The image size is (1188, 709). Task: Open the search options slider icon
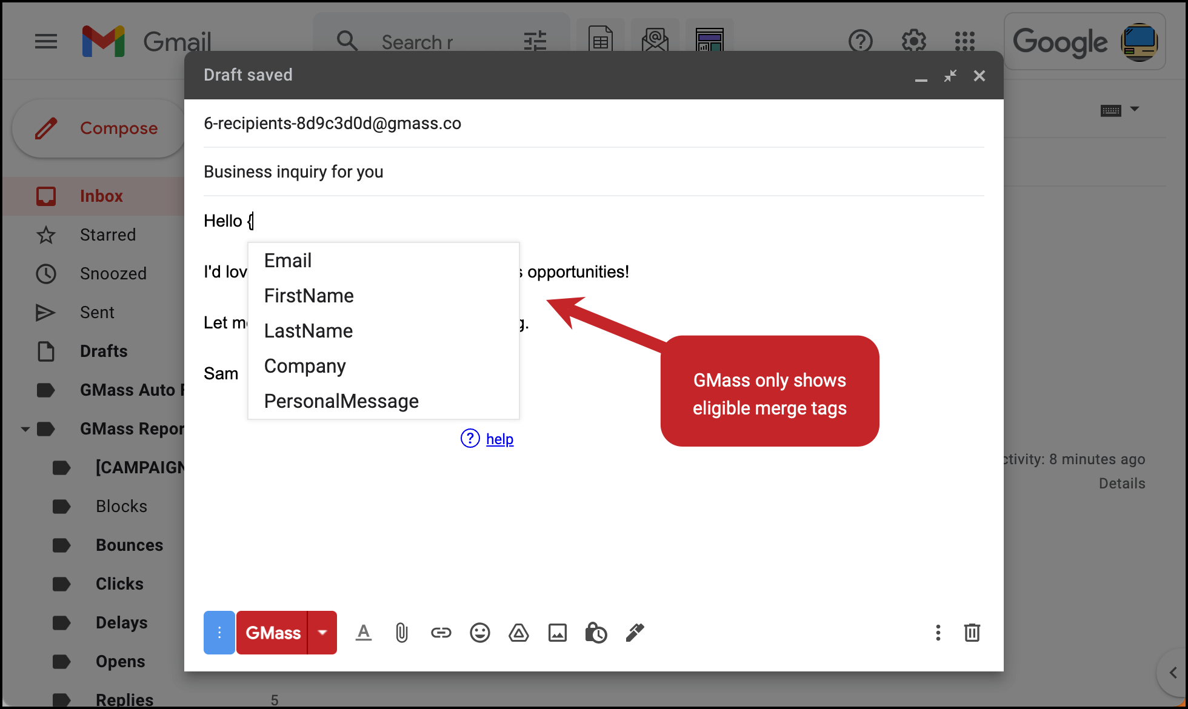(x=535, y=41)
